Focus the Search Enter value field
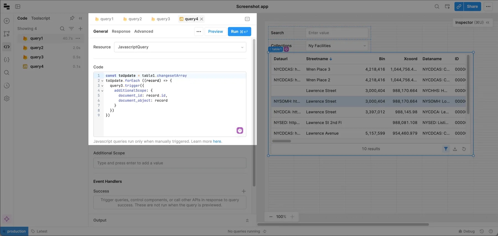This screenshot has height=236, width=498. pyautogui.click(x=337, y=33)
